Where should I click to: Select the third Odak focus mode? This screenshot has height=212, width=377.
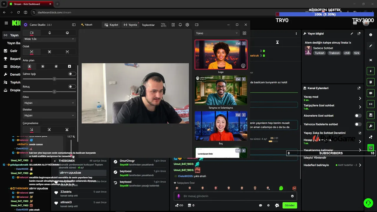(x=67, y=52)
